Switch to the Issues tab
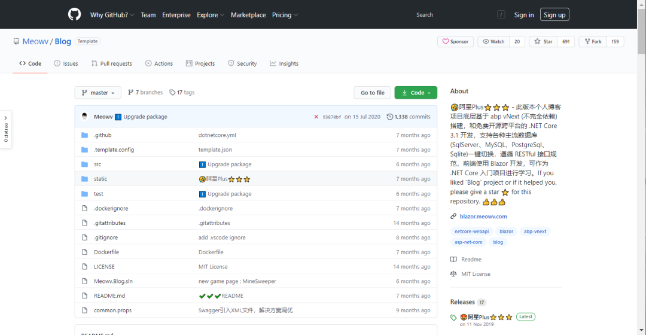The width and height of the screenshot is (646, 335). [x=66, y=63]
